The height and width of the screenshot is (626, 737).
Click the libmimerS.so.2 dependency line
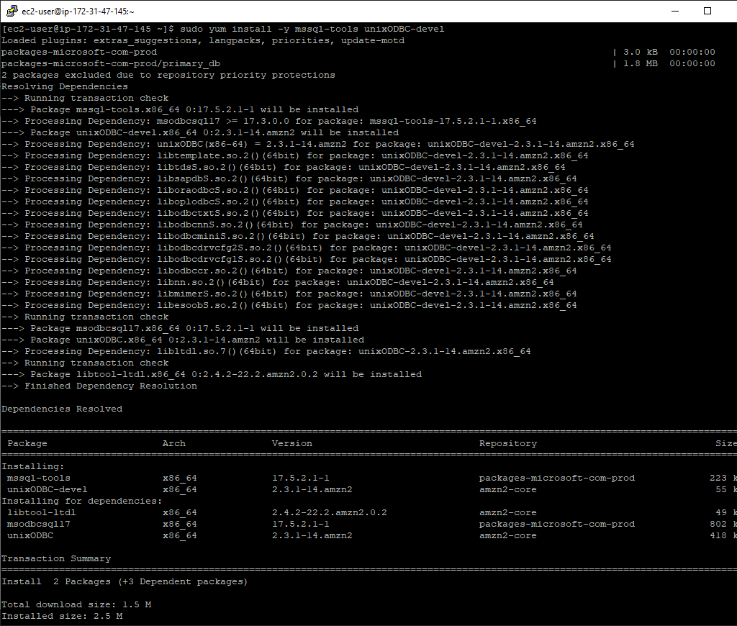[289, 294]
